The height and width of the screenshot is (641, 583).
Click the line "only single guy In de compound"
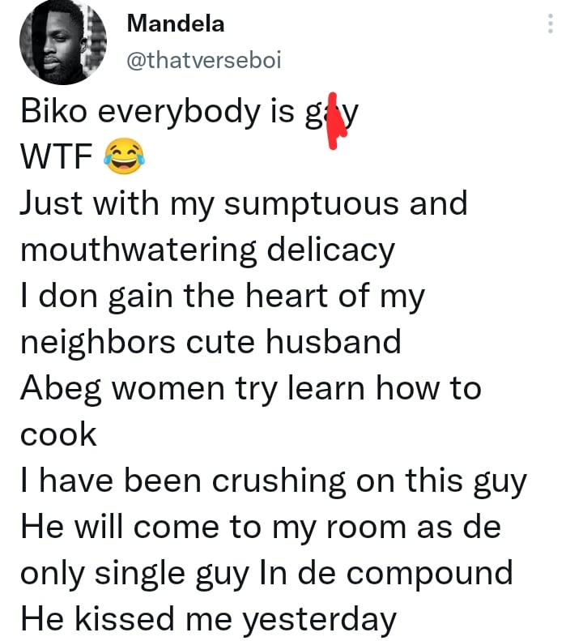tap(266, 573)
